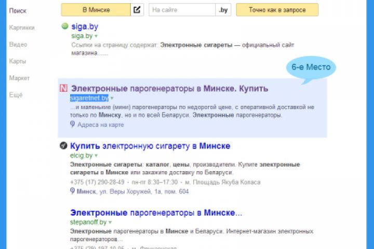Open the 'Карты' section

click(x=18, y=61)
